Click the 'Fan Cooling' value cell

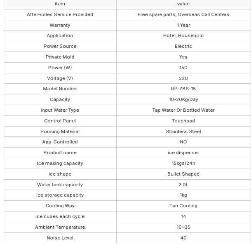click(183, 206)
